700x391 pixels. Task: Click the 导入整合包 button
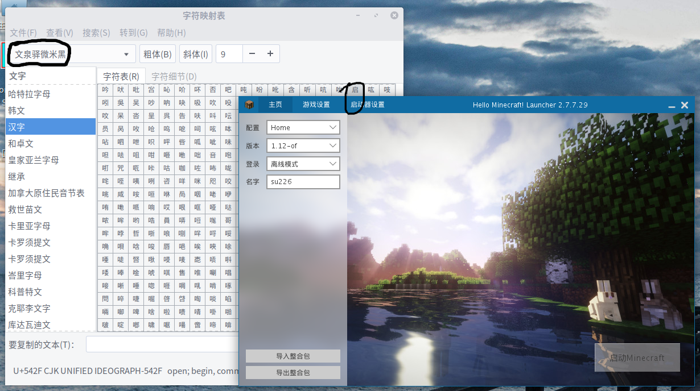(293, 356)
